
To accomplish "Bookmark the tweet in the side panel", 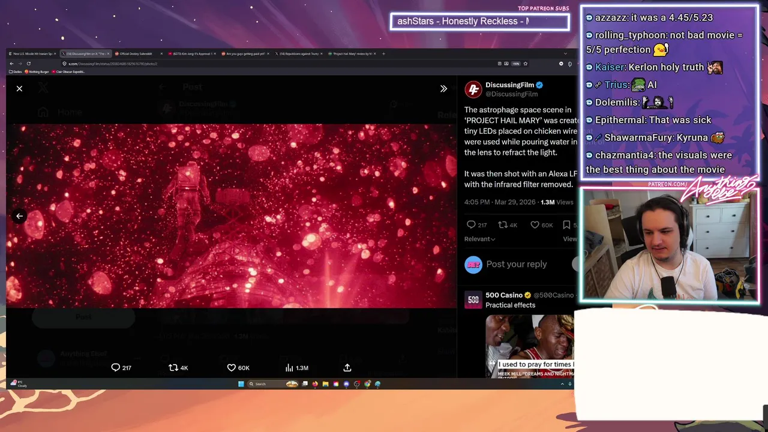I will pos(566,224).
